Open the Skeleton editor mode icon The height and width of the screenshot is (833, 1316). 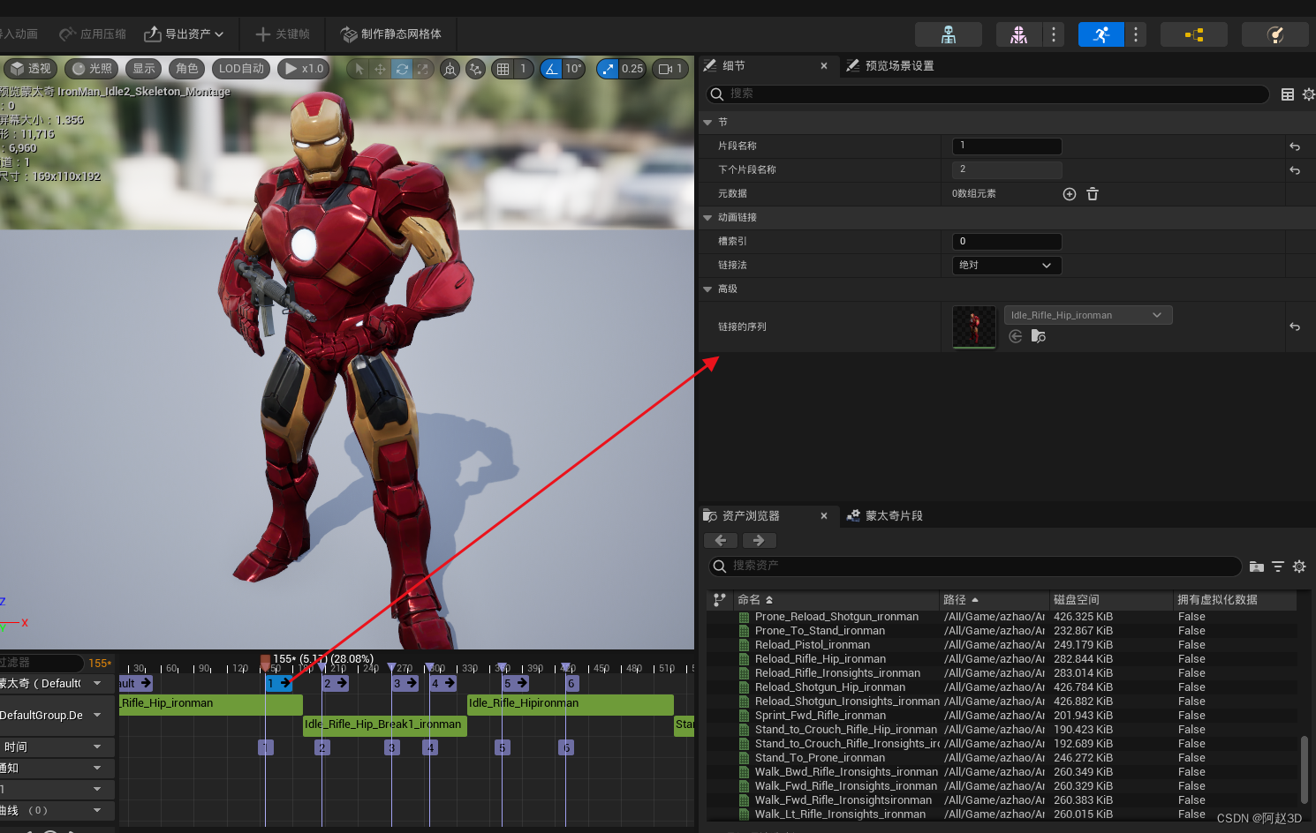pyautogui.click(x=948, y=34)
